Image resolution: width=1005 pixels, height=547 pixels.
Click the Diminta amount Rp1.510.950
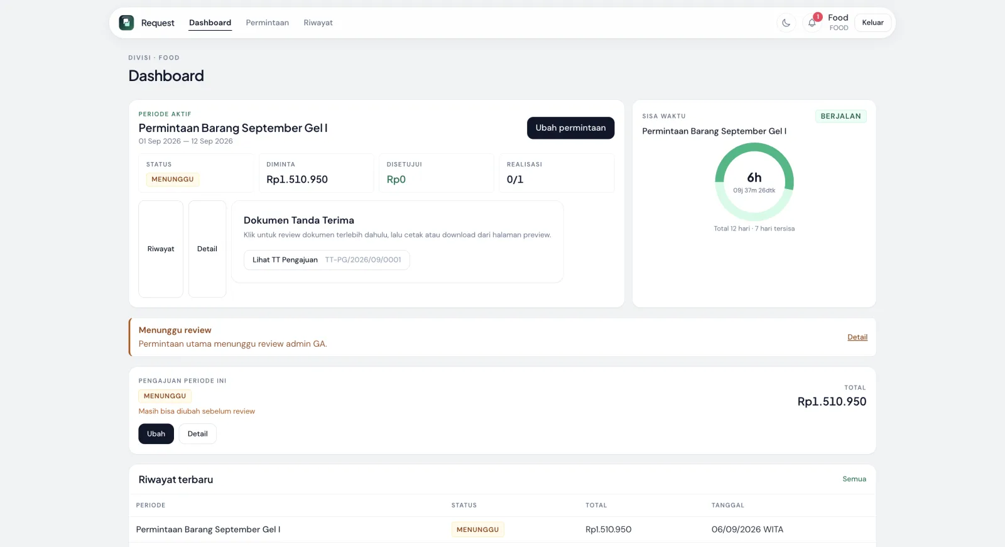[x=297, y=180]
